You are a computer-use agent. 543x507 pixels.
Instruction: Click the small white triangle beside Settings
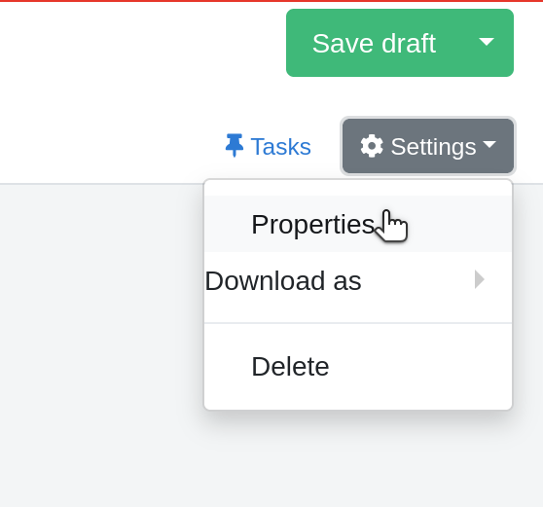tap(489, 144)
